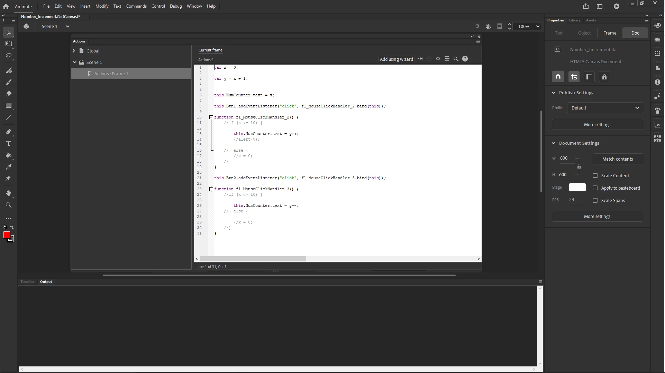Open the Commands menu
This screenshot has width=665, height=373.
click(x=136, y=6)
